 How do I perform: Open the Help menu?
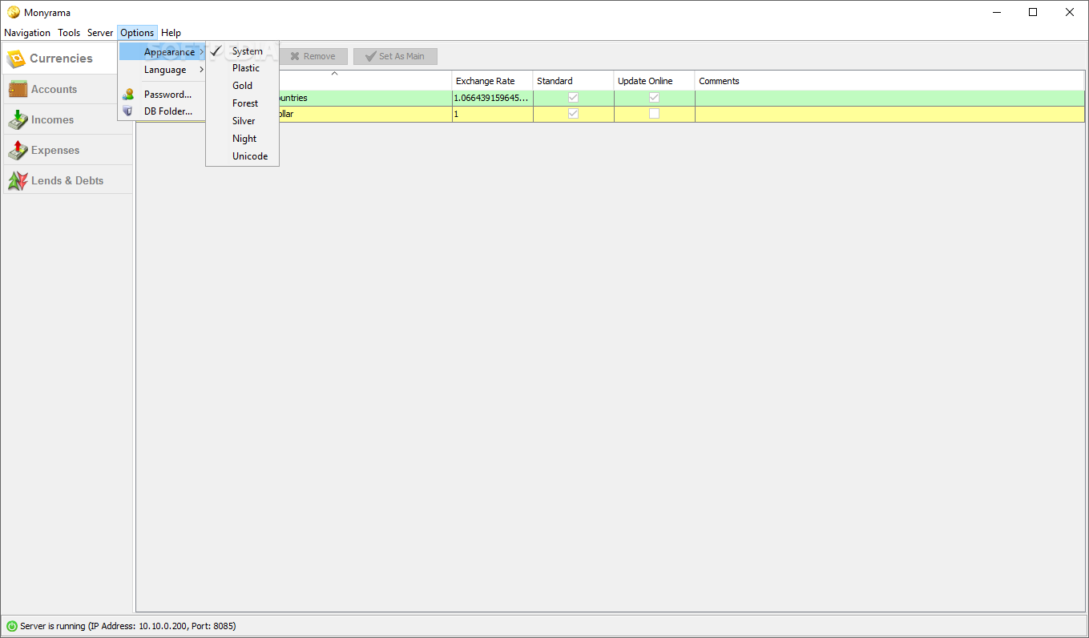[171, 33]
